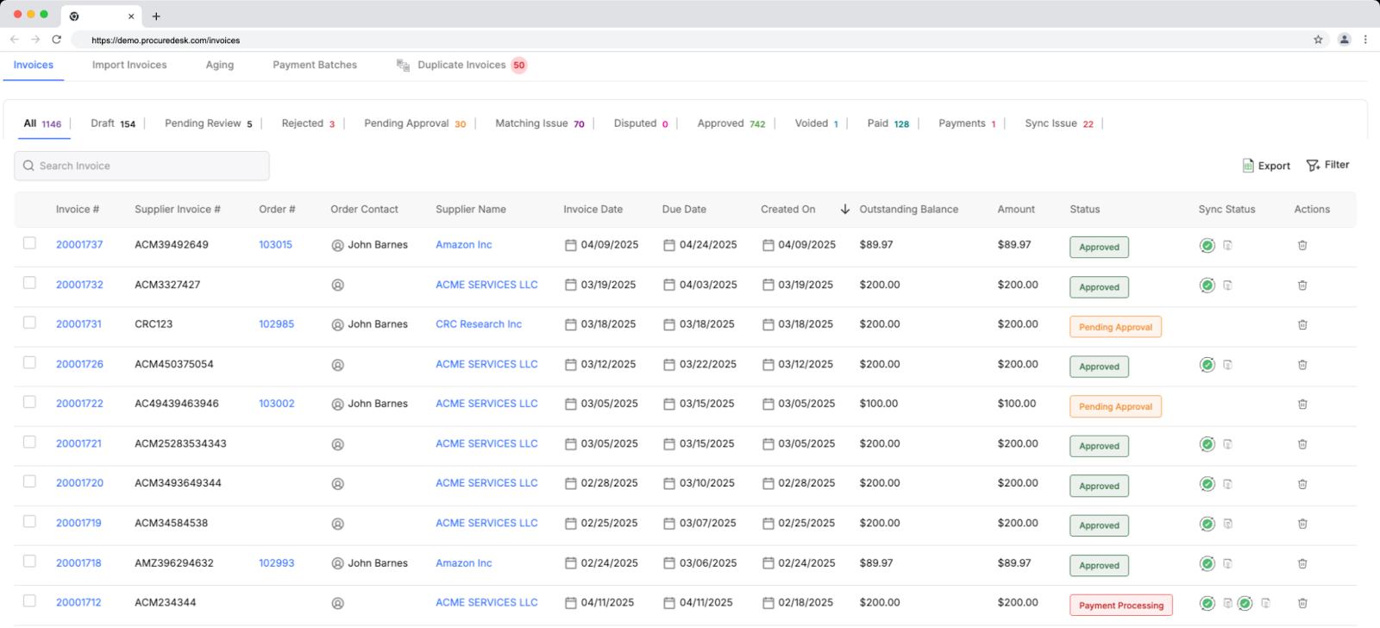This screenshot has width=1380, height=628.
Task: Click supplier invoice number ACM39492649
Action: pos(172,245)
